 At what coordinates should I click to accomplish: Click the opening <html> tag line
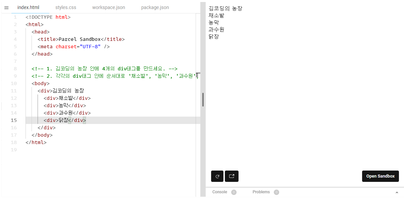coord(34,24)
